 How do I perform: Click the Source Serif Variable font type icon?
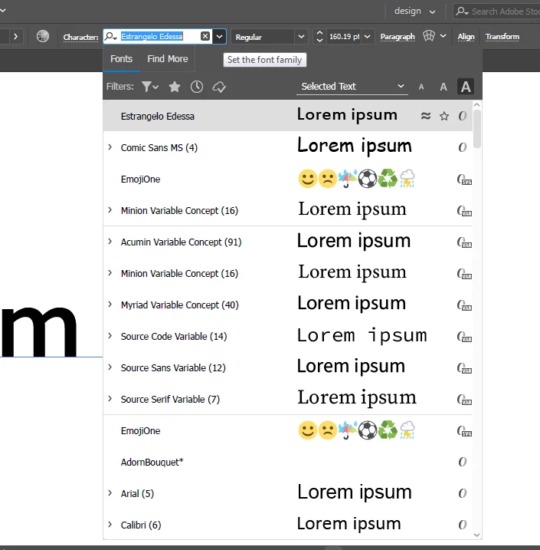[x=464, y=399]
